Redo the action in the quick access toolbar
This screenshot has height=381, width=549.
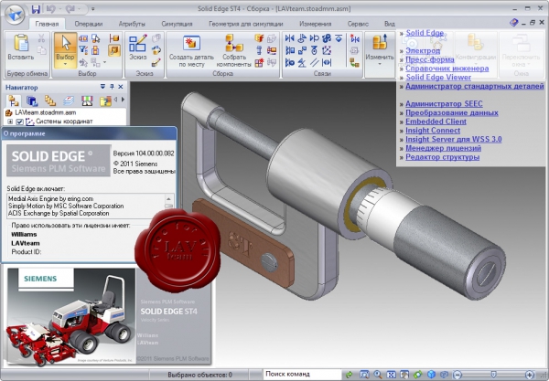click(x=70, y=9)
